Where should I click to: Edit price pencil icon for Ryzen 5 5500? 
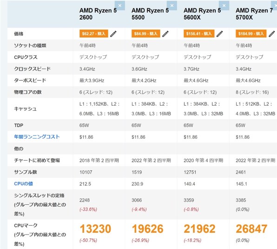[x=165, y=34]
